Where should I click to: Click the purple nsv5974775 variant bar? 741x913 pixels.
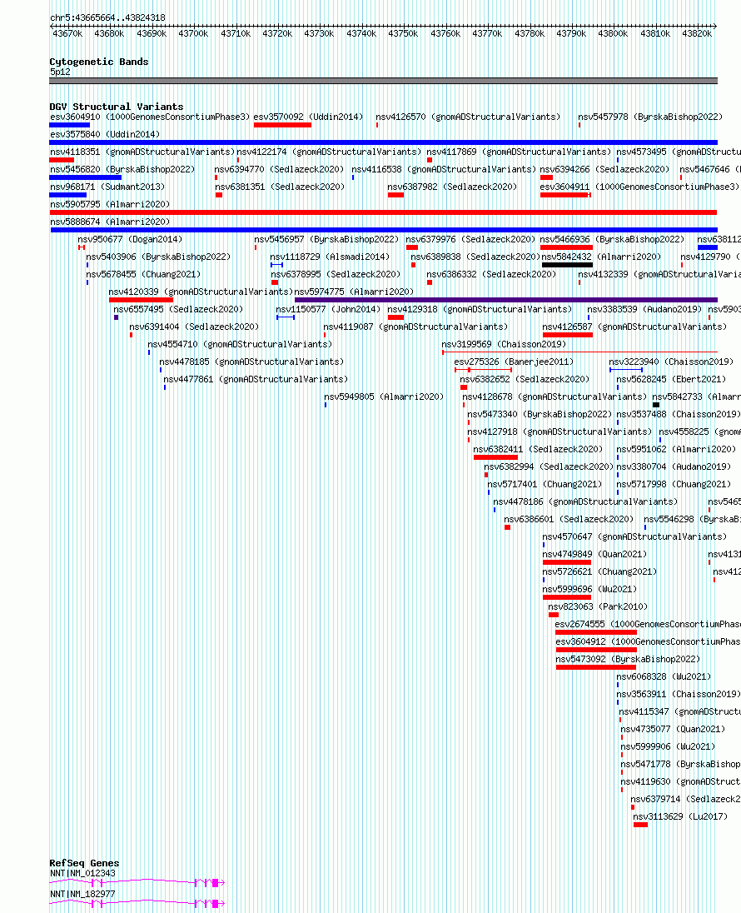506,300
